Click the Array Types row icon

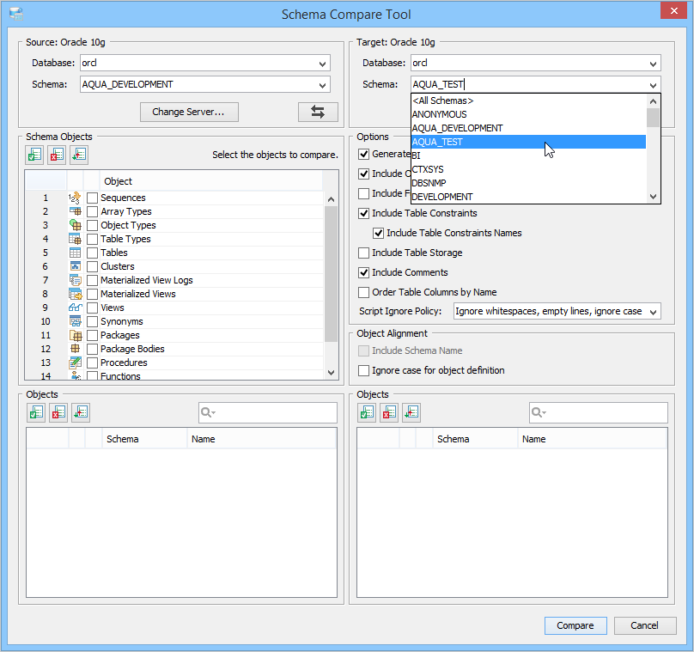pos(76,211)
